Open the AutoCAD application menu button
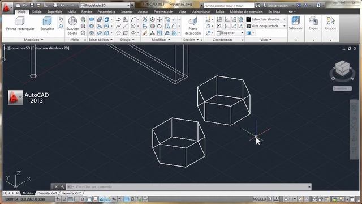 click(7, 7)
